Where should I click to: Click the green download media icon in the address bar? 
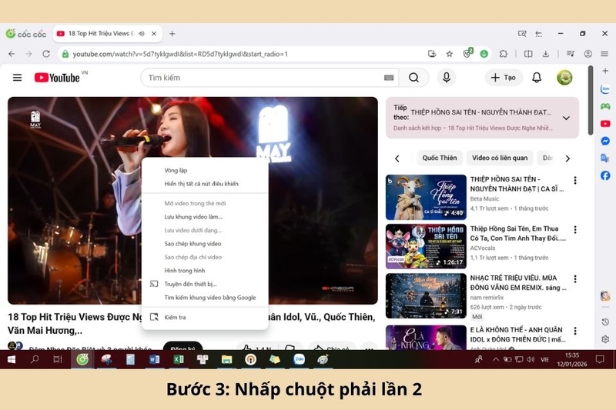point(484,54)
